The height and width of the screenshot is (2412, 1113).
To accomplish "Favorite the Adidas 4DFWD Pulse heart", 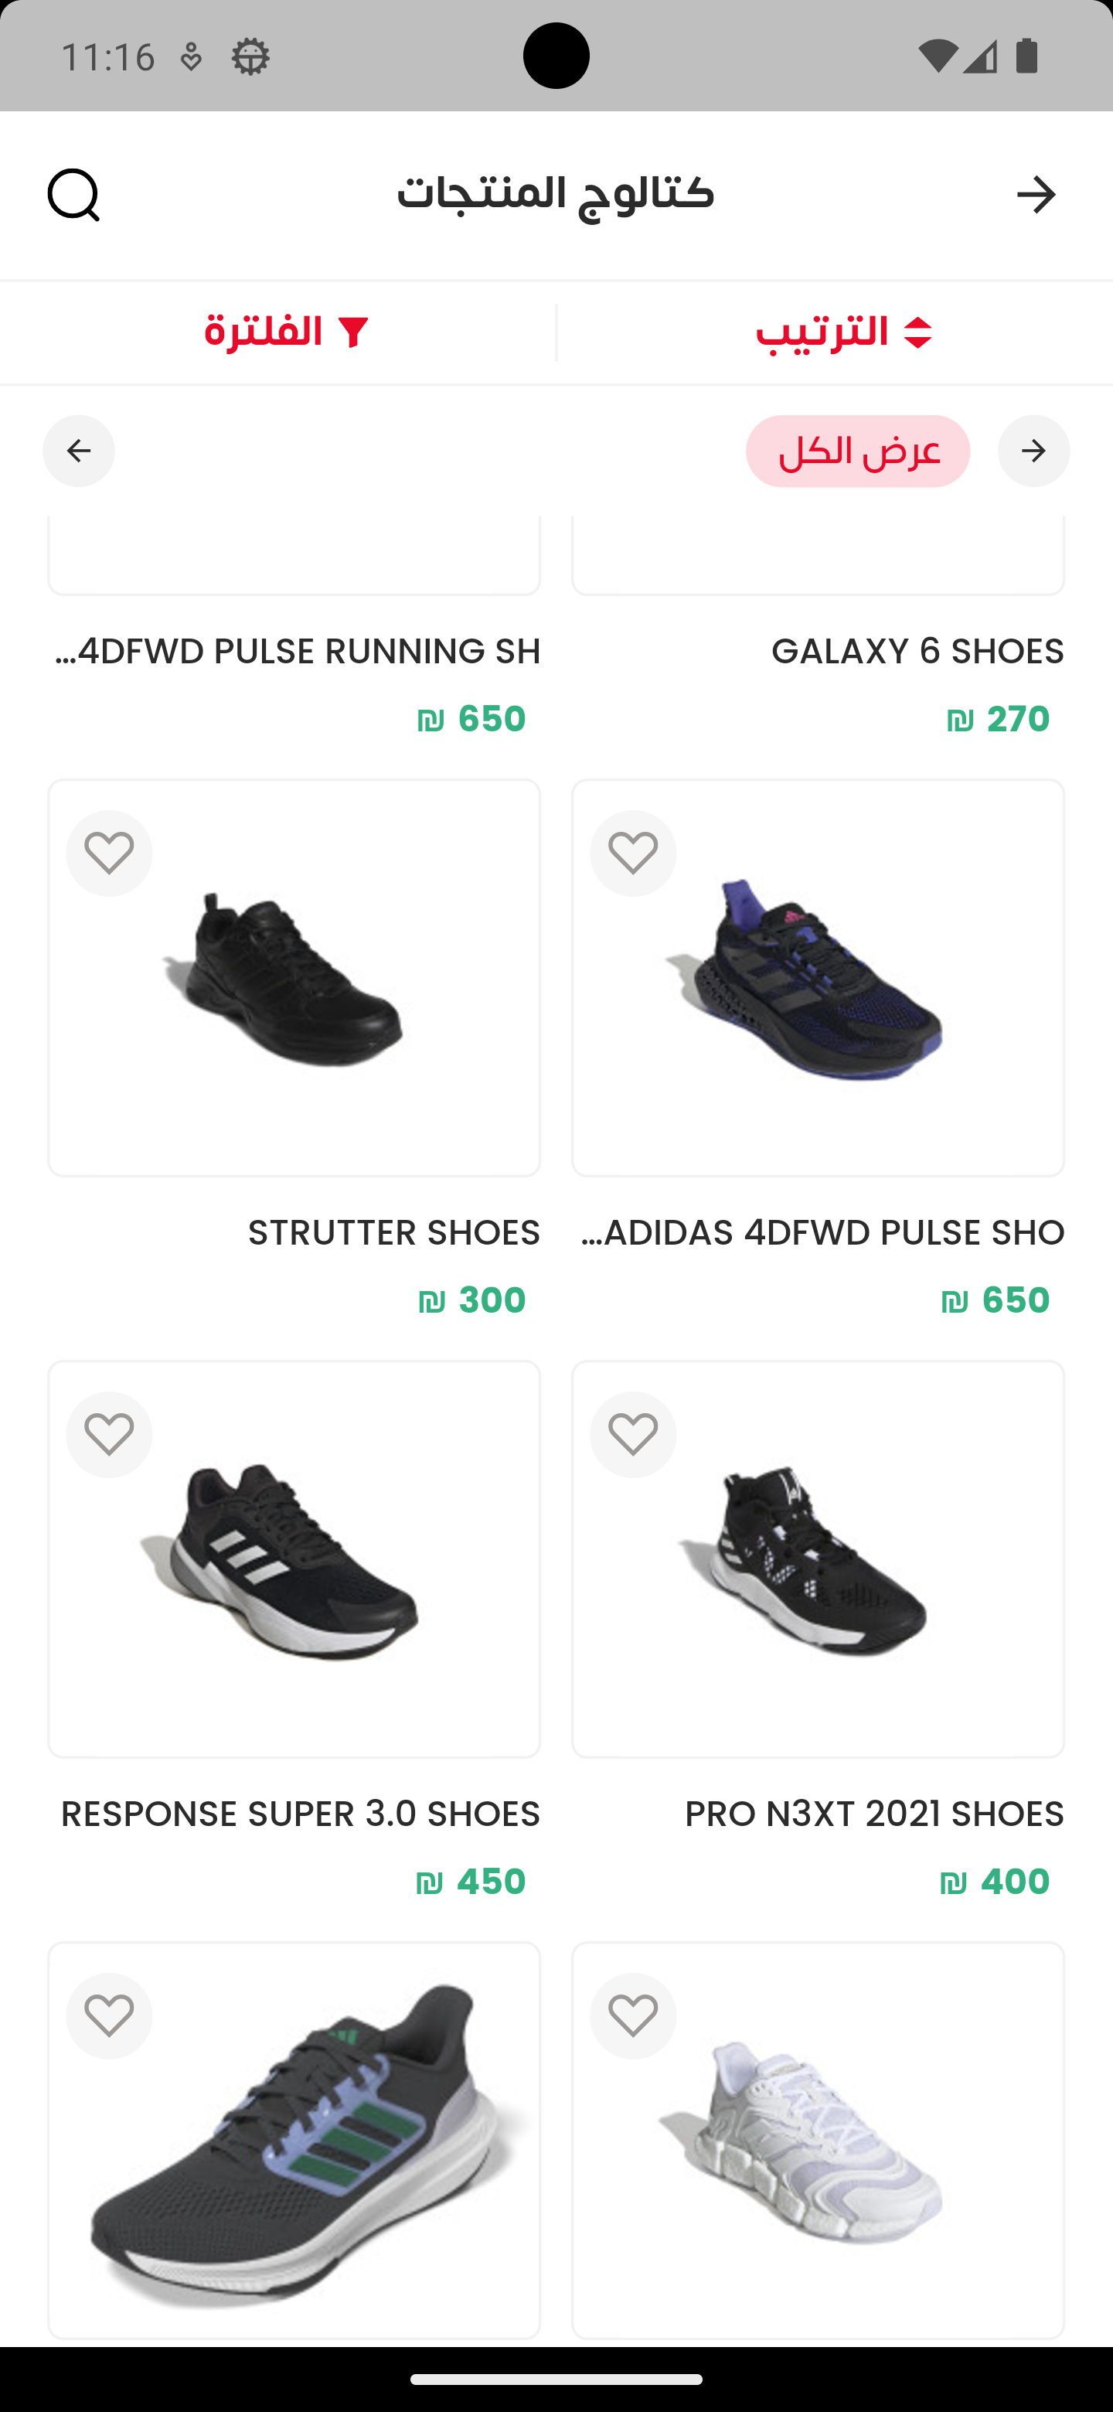I will [633, 853].
